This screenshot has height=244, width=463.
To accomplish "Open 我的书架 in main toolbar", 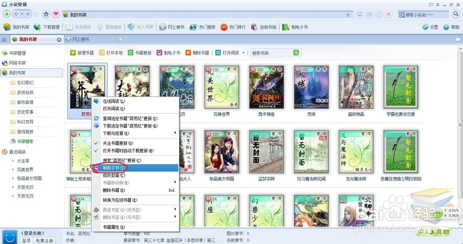I will click(x=16, y=27).
